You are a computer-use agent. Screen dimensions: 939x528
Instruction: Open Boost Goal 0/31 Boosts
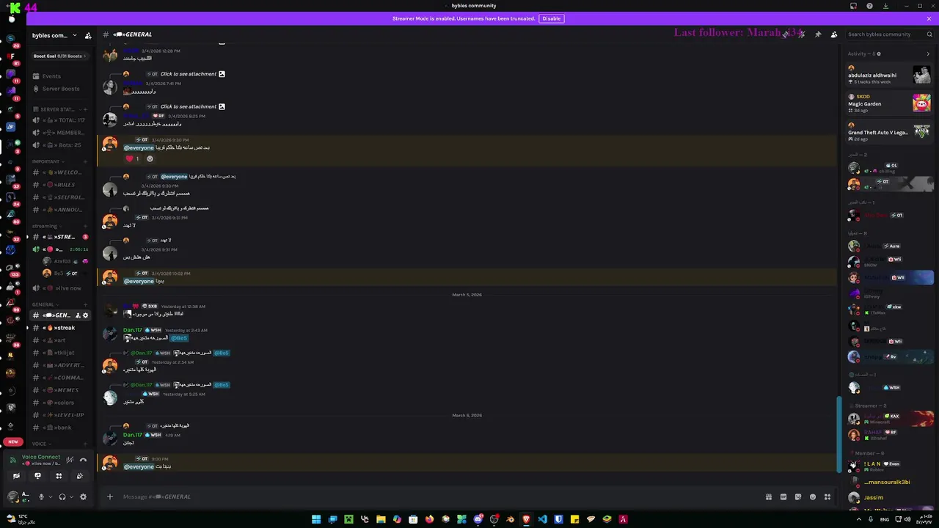point(59,56)
